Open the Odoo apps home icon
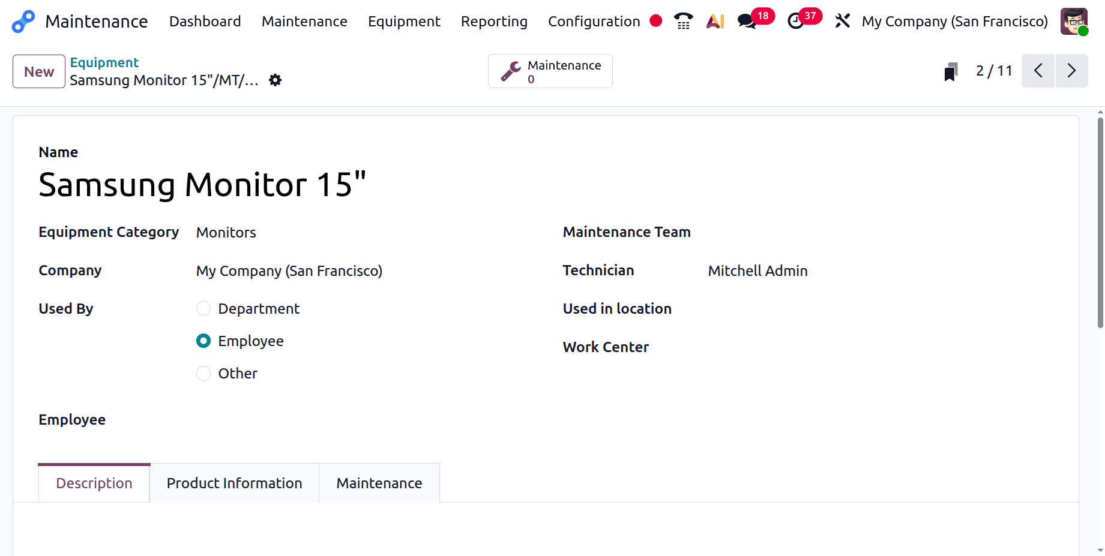This screenshot has height=556, width=1105. pos(23,22)
